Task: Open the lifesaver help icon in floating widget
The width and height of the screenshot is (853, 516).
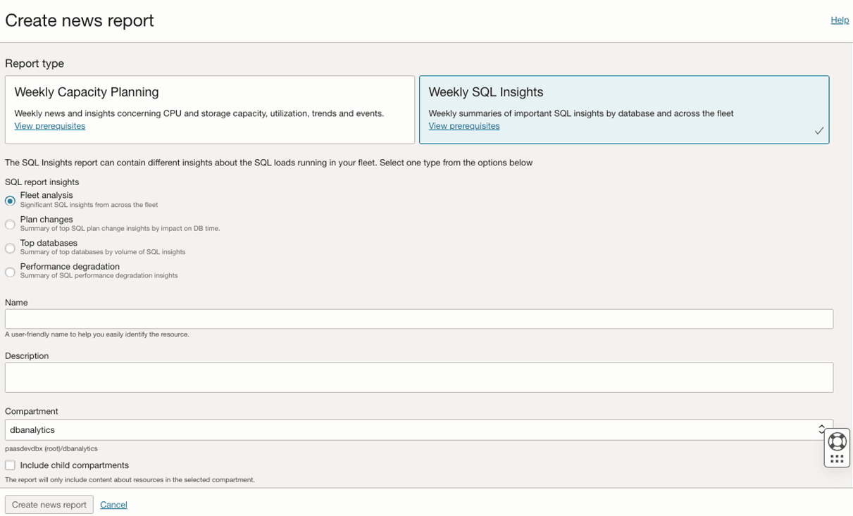Action: point(837,442)
